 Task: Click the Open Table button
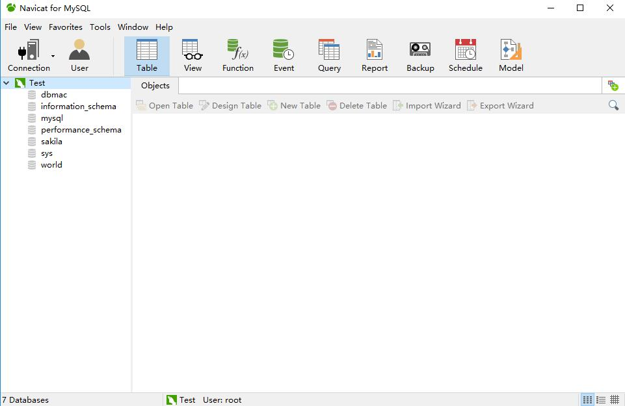[x=165, y=105]
